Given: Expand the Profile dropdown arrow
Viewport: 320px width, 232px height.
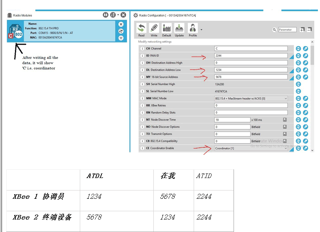Looking at the screenshot, I should click(x=202, y=30).
